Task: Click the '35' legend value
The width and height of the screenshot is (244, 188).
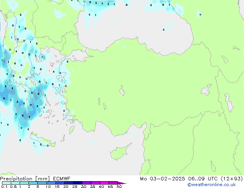Action: 92,186
